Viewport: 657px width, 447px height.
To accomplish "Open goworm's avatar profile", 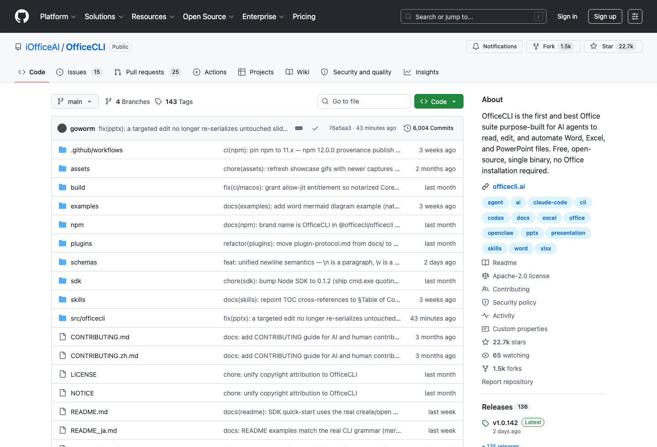I will 62,128.
